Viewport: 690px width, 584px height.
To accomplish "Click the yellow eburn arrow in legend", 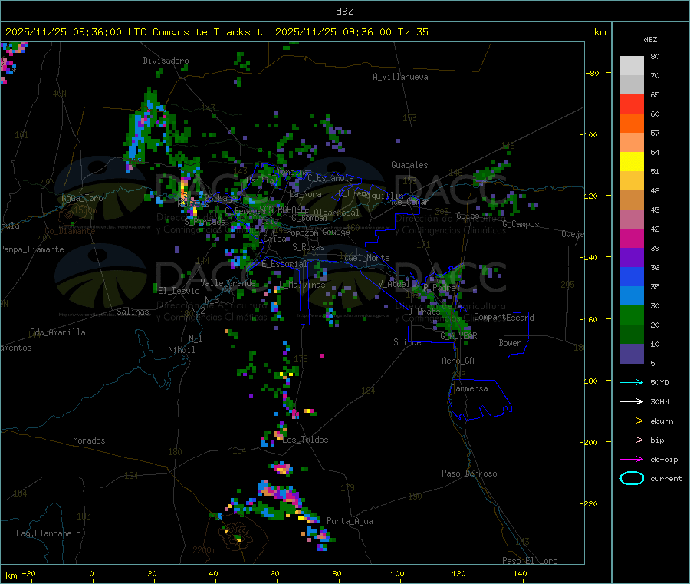I will 632,421.
